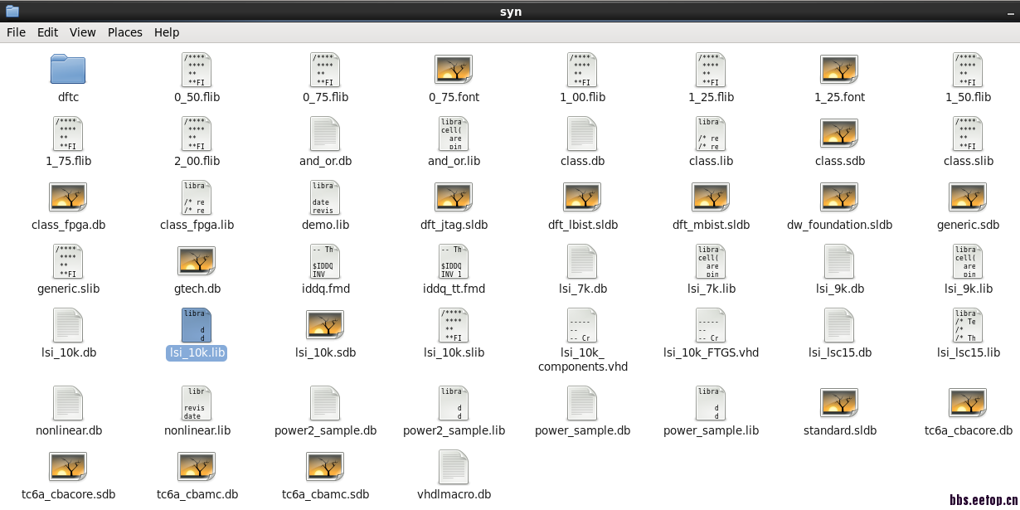Screen dimensions: 1020x510
Task: Select the lsi_10k_FTGS.vhd file icon
Action: pyautogui.click(x=711, y=325)
